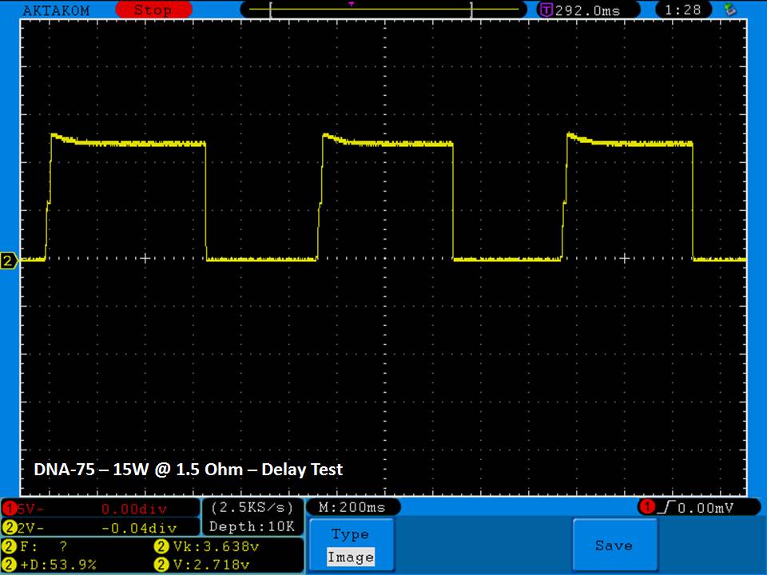Image resolution: width=767 pixels, height=575 pixels.
Task: Click the waveform memory position bar at top
Action: [372, 10]
